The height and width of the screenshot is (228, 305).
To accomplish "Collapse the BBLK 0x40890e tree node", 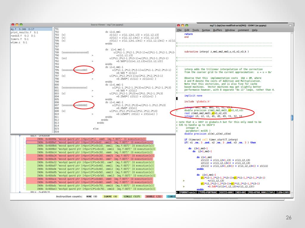I will pyautogui.click(x=20, y=136).
